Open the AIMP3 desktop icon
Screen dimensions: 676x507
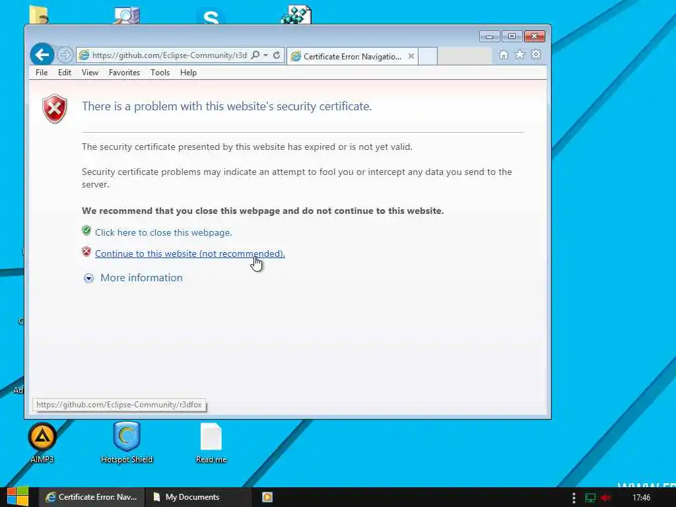point(42,443)
